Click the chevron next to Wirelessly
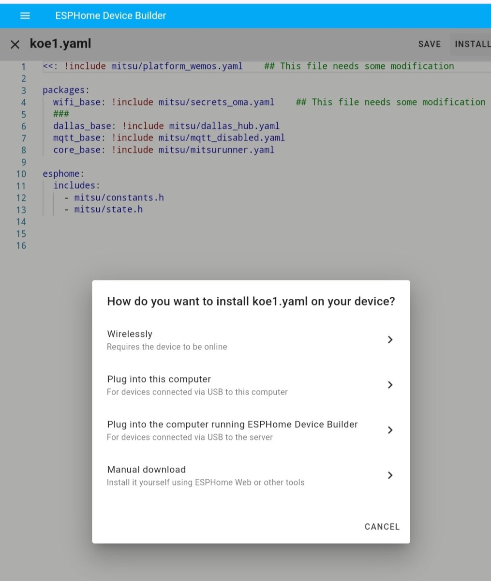The image size is (491, 581). coord(390,340)
